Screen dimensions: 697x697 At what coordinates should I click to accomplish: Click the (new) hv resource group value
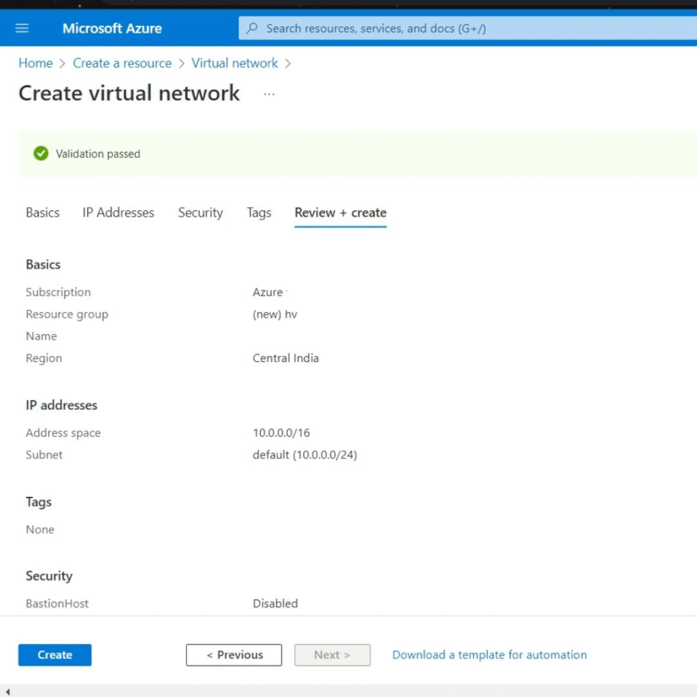[275, 314]
